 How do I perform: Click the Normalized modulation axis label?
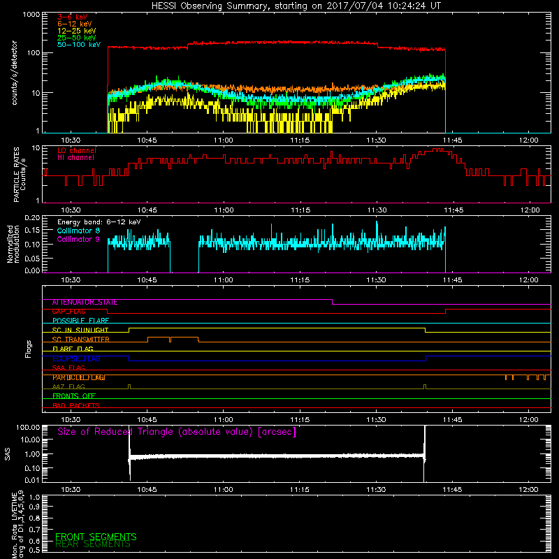pos(13,244)
